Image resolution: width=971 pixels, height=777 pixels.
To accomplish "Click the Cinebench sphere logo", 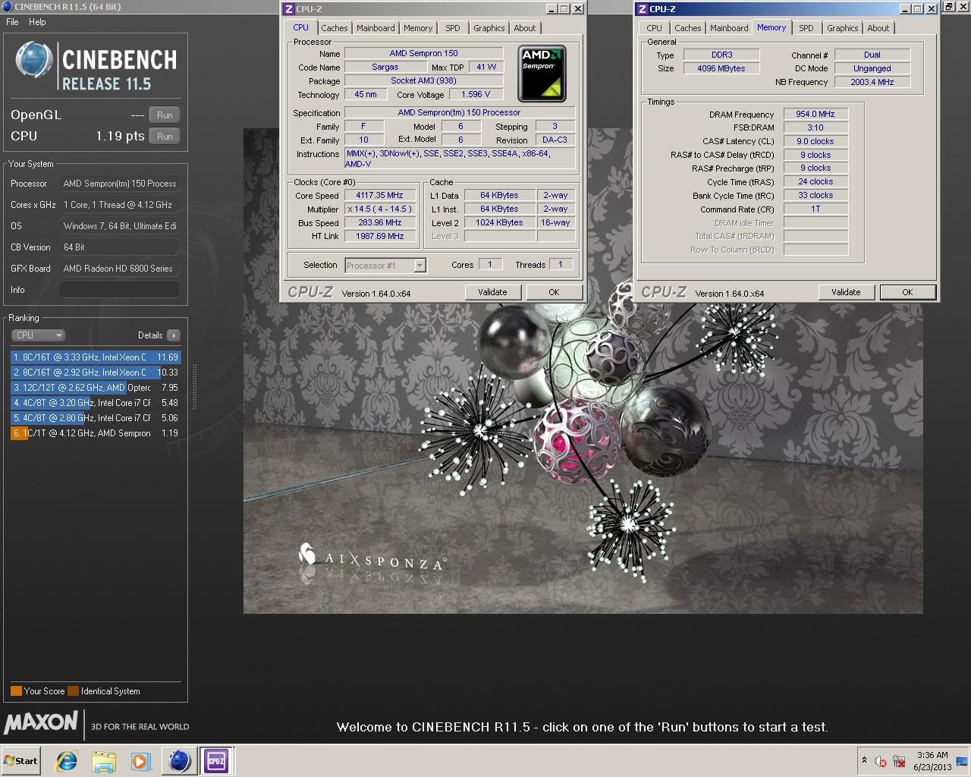I will pos(34,59).
